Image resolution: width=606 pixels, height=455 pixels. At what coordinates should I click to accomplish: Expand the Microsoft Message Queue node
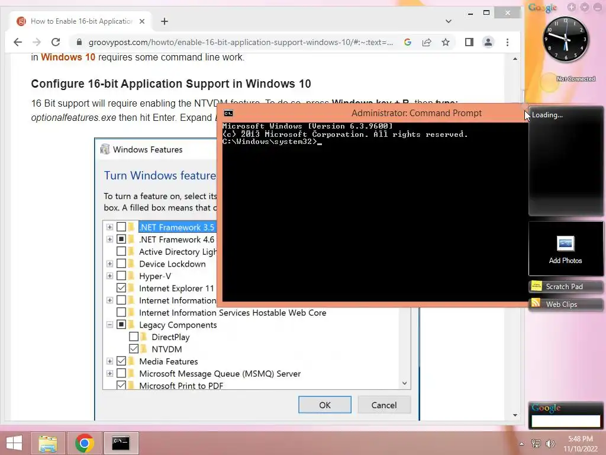coord(109,373)
